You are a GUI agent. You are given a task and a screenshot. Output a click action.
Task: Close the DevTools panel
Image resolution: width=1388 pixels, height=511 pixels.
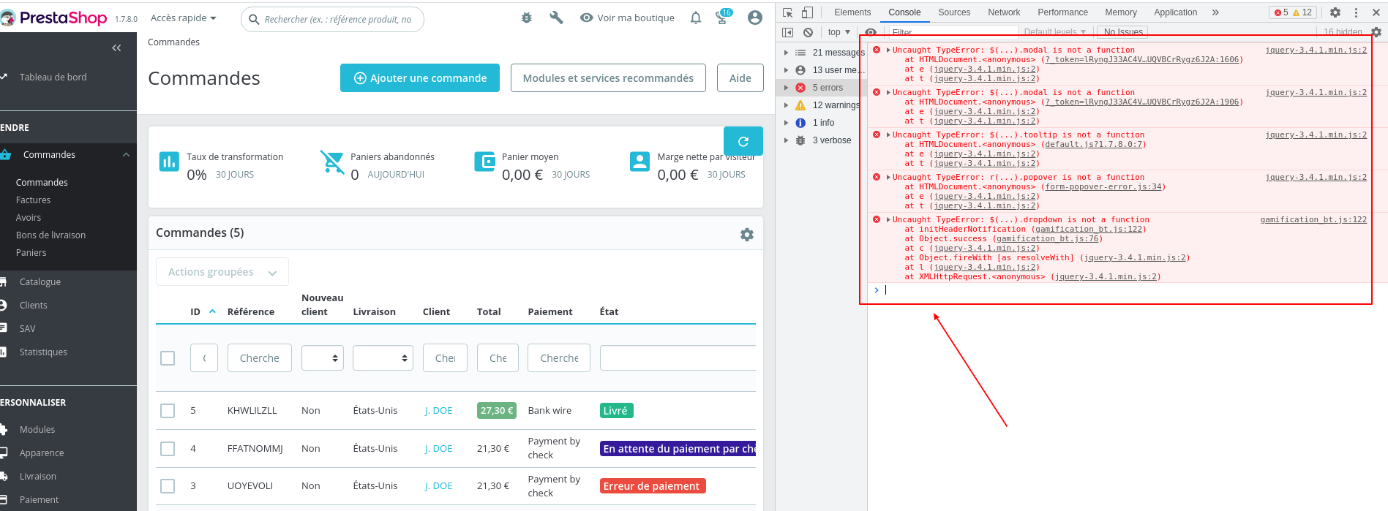1376,12
